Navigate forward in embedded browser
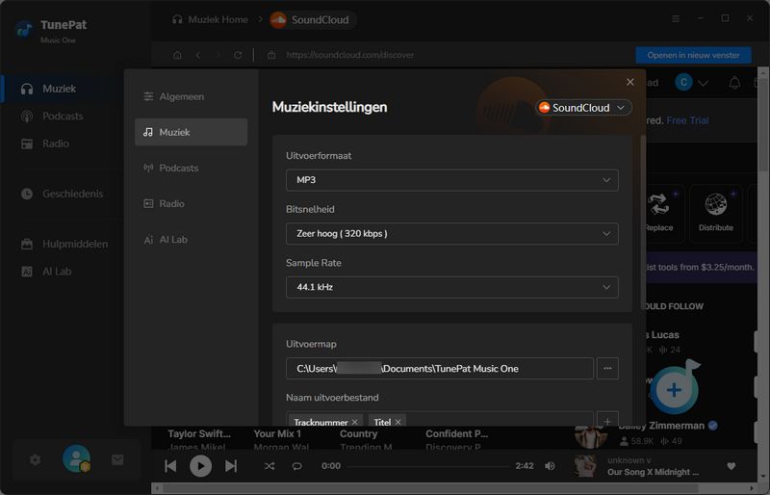770x495 pixels. coord(218,55)
